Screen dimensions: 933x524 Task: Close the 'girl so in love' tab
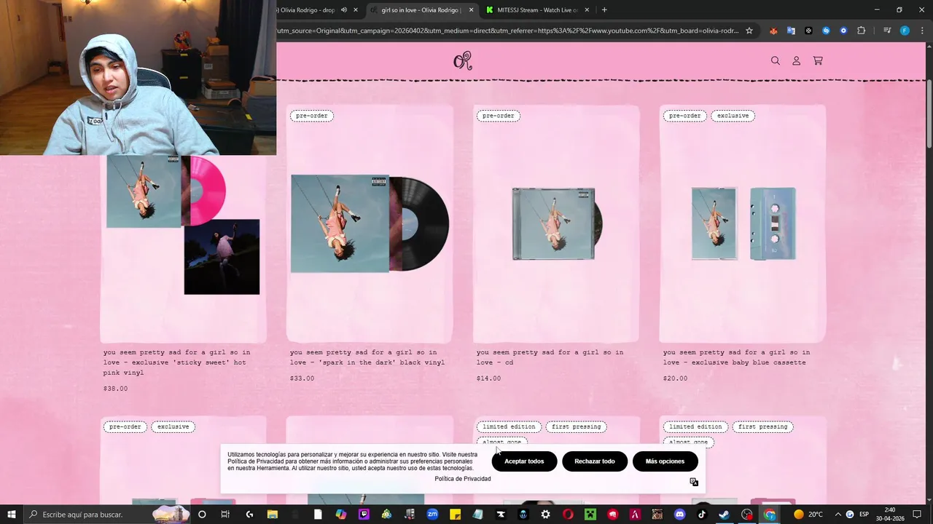471,10
